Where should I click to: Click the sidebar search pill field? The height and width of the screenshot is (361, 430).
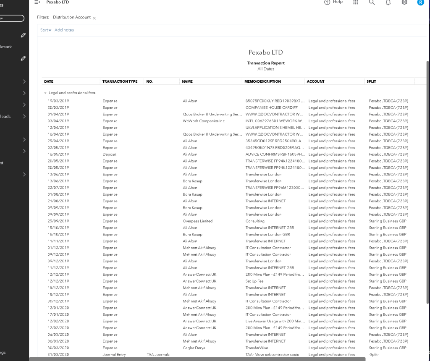pyautogui.click(x=12, y=18)
